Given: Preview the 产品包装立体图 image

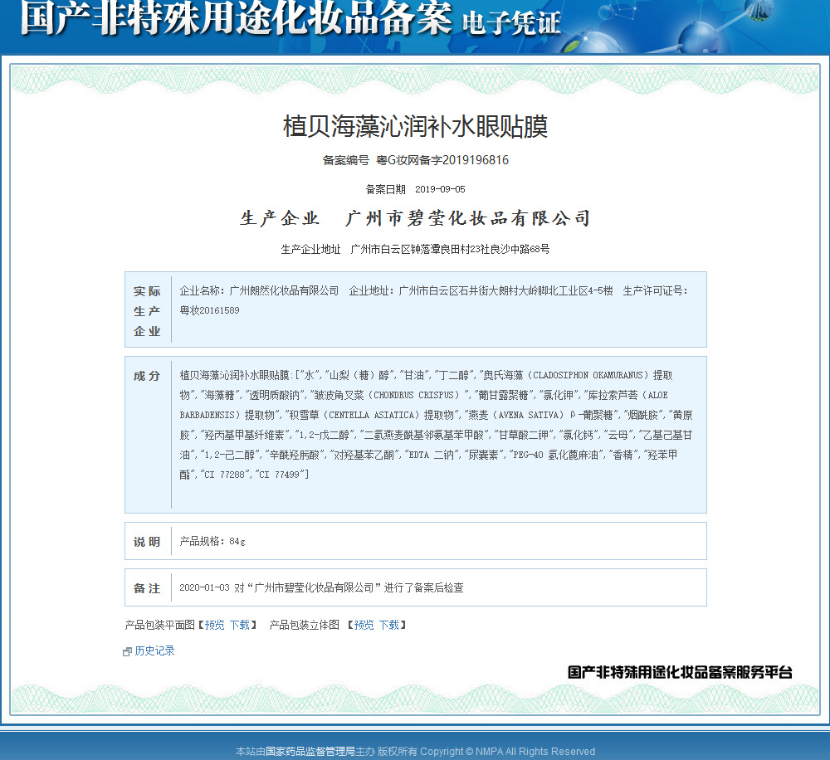Looking at the screenshot, I should point(364,625).
